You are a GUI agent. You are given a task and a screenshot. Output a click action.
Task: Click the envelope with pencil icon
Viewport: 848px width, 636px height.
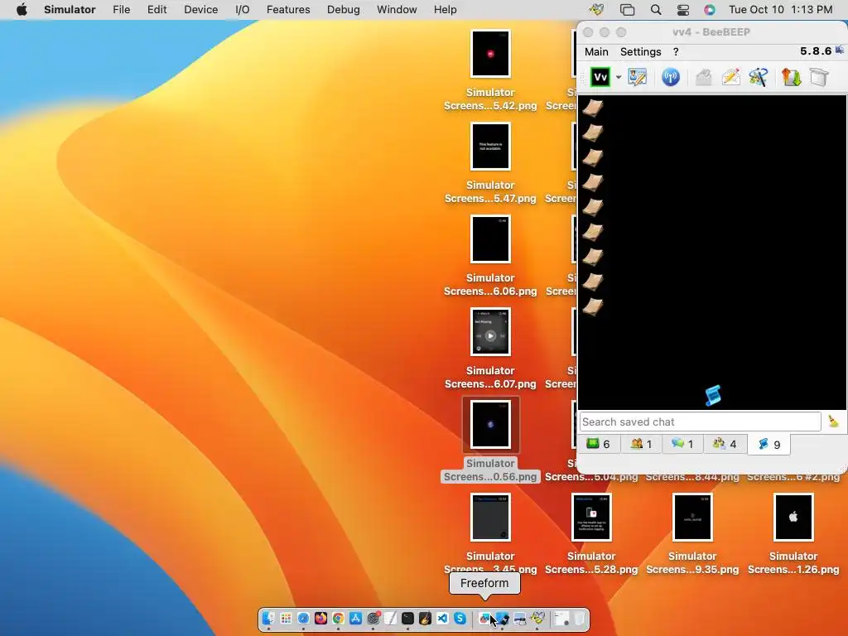pyautogui.click(x=731, y=77)
